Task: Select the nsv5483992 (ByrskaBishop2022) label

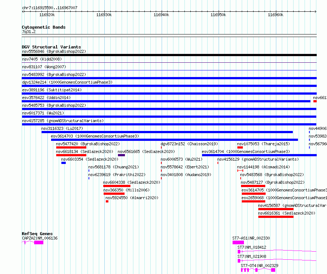Action: tap(54, 74)
